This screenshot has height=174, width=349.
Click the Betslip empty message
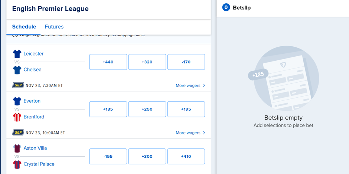pos(283,118)
